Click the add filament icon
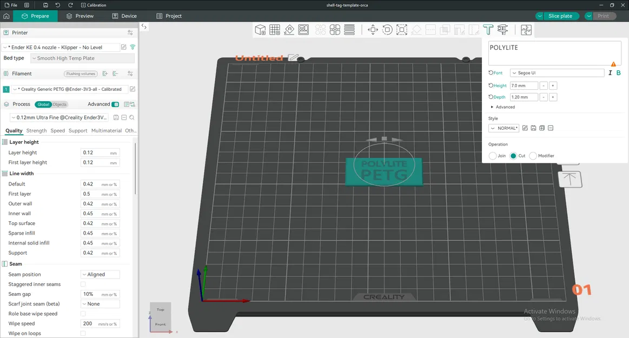629x338 pixels. 105,74
